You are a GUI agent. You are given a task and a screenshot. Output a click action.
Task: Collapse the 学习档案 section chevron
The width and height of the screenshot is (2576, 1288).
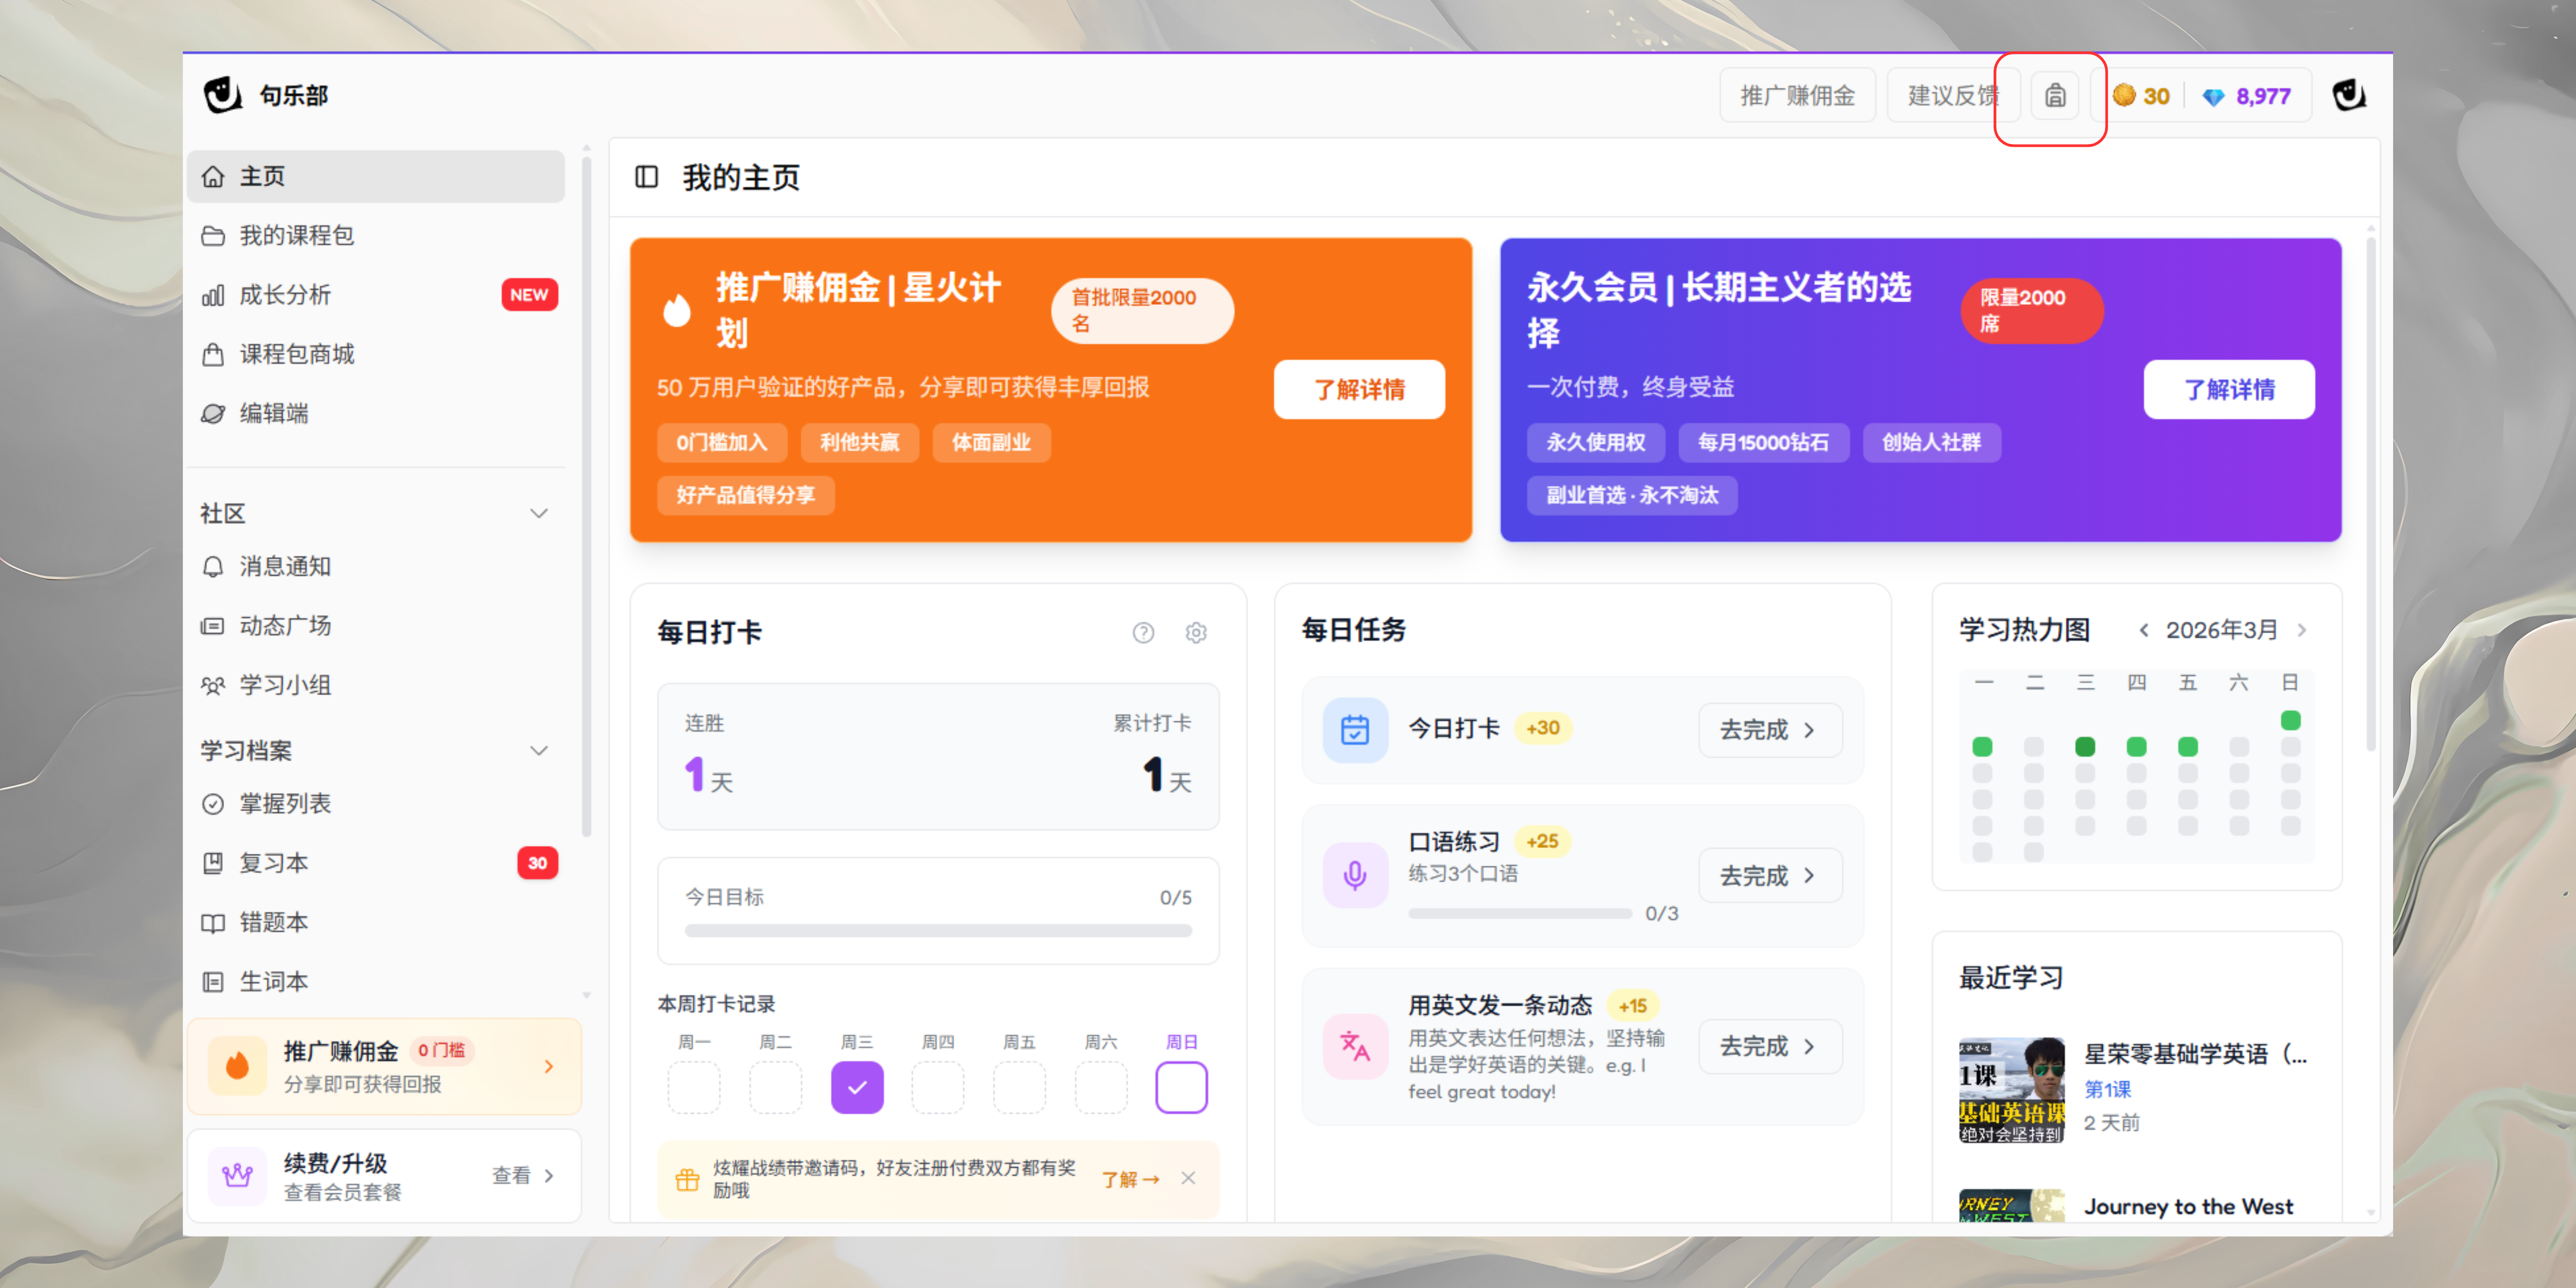tap(539, 750)
